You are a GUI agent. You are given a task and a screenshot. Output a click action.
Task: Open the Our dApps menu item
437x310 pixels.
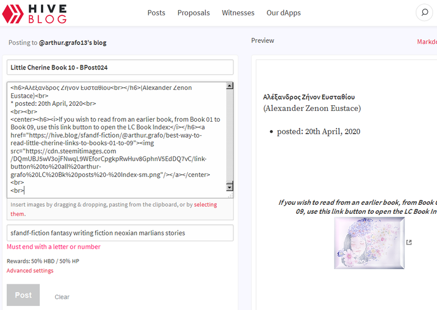pyautogui.click(x=283, y=13)
